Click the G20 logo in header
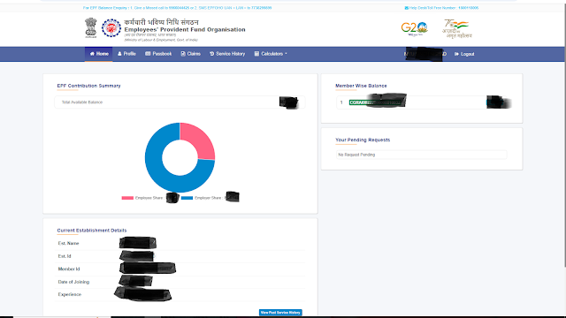 (415, 28)
